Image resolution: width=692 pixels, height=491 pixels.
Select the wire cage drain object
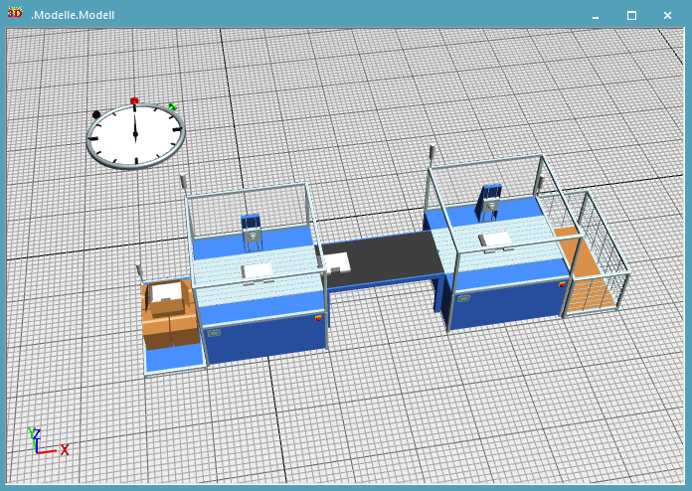[x=592, y=255]
